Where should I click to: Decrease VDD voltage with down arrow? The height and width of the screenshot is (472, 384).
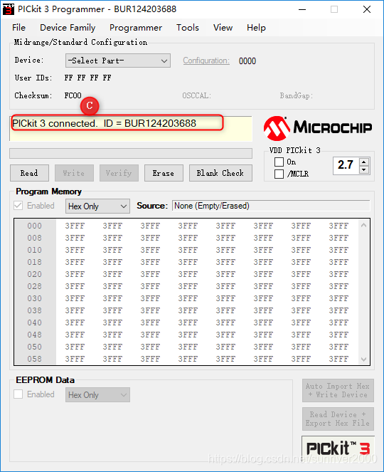point(364,169)
